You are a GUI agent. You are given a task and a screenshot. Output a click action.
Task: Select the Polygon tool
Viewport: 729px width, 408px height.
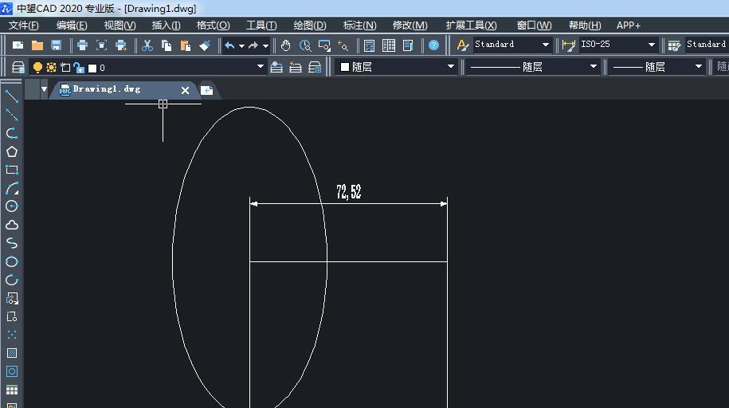coord(12,151)
